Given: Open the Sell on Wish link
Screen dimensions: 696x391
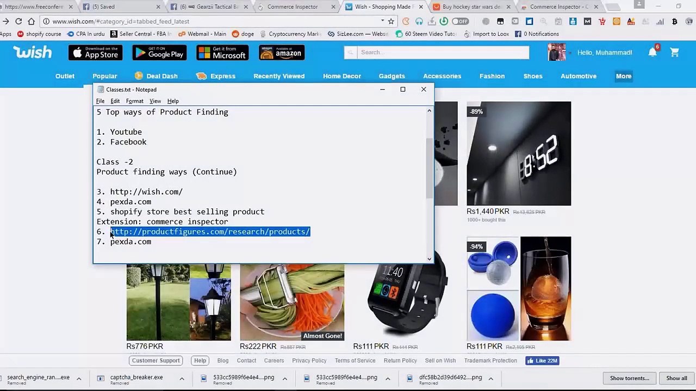Looking at the screenshot, I should pos(440,361).
